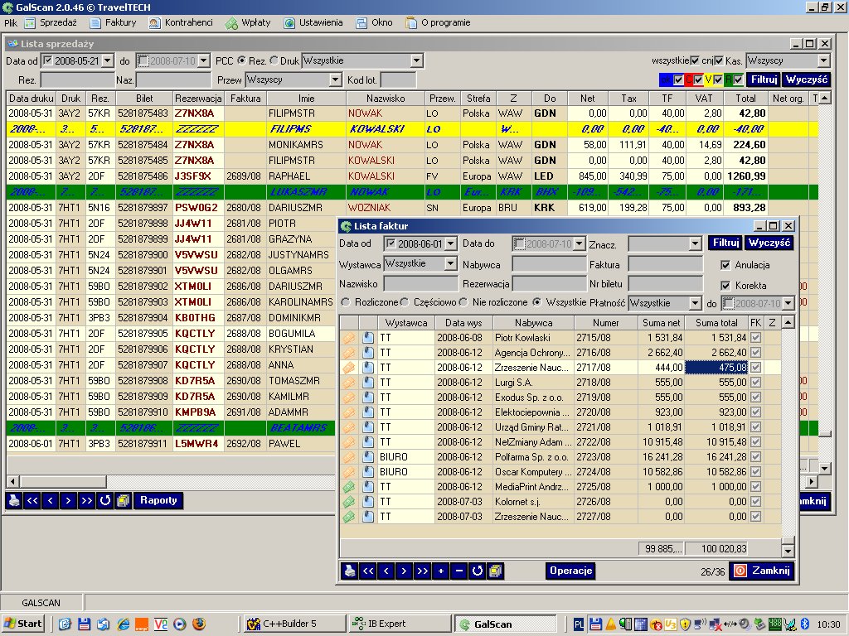Go to previous record in Lista sprzedaży
Screen dimensions: 849x636
point(51,500)
